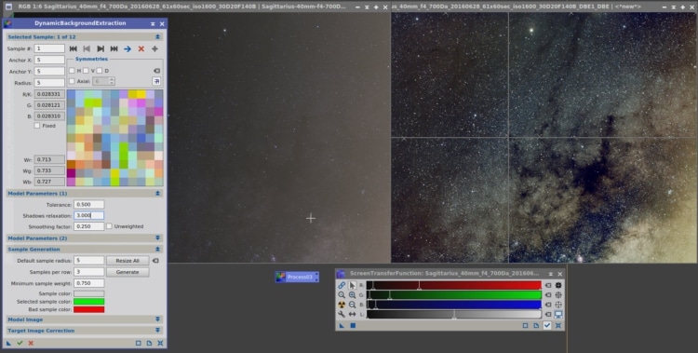
Task: Reset the red channel in STF
Action: pos(548,285)
